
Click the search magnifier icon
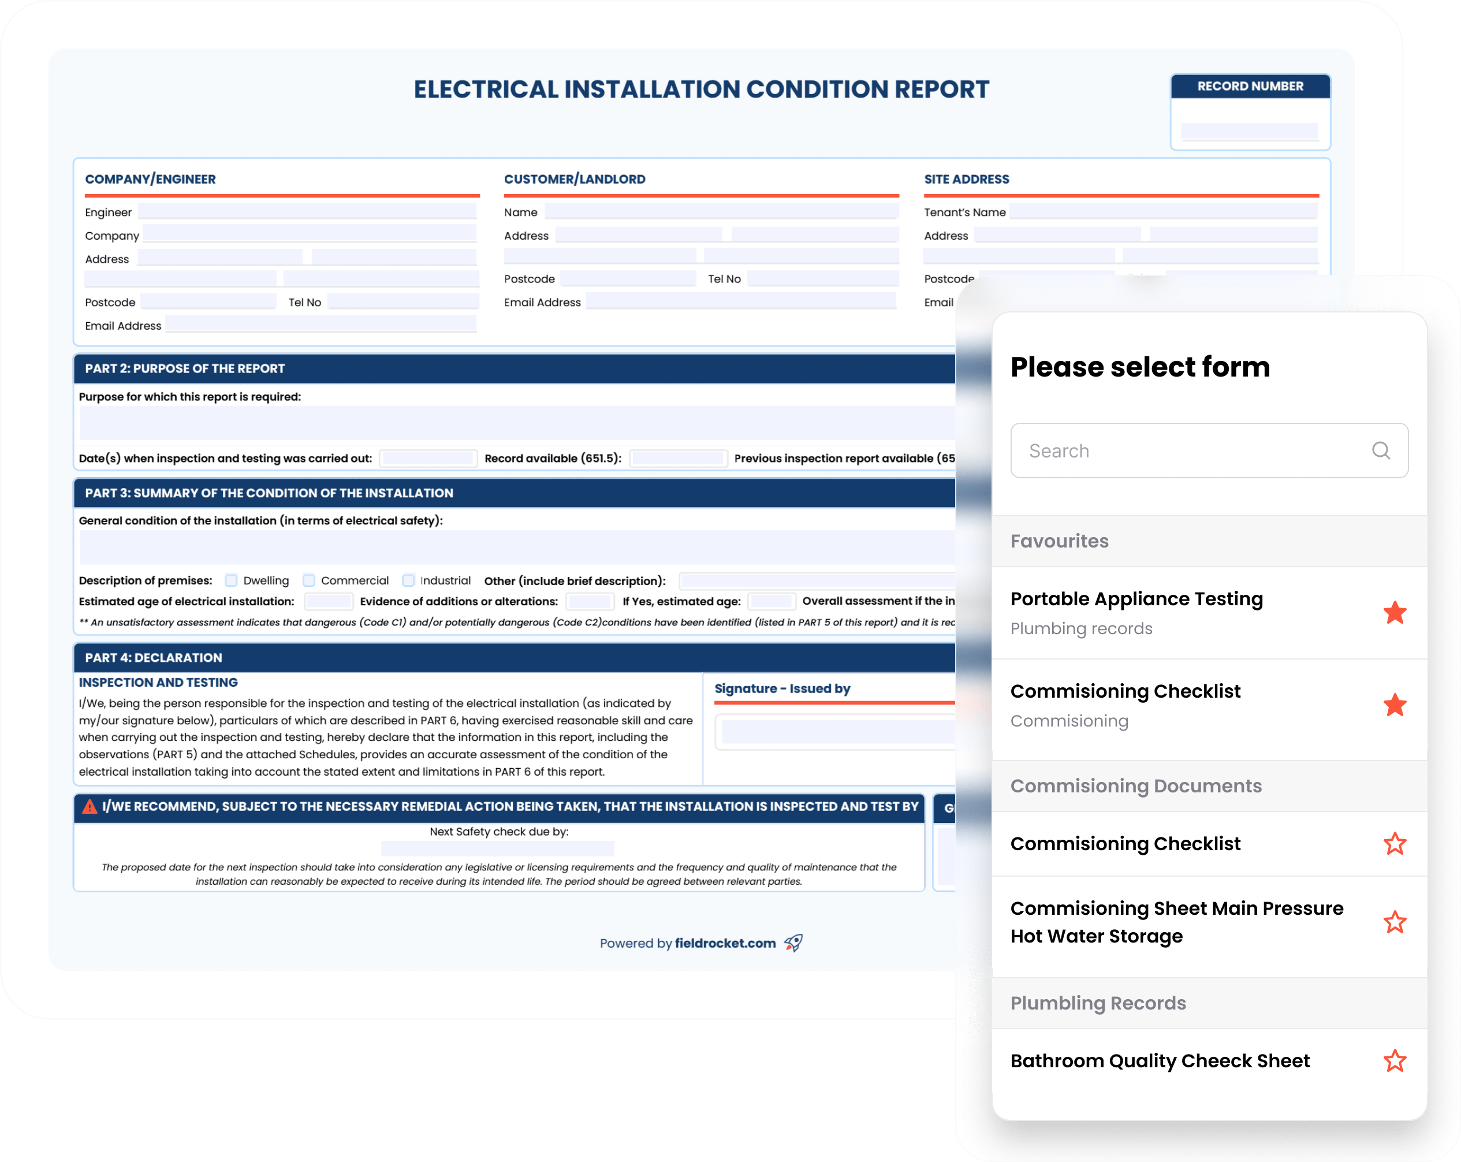[x=1380, y=450]
